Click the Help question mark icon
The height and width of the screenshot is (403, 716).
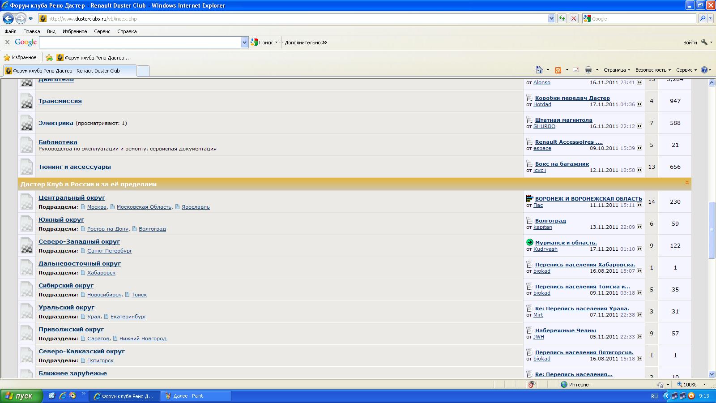click(704, 70)
